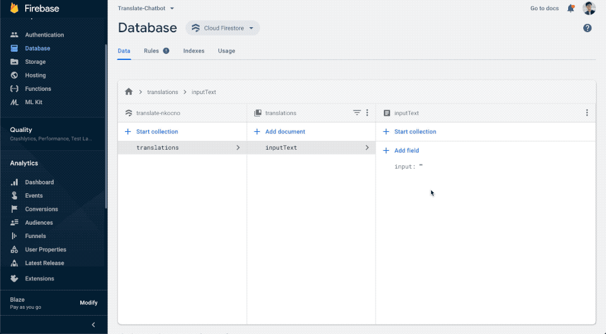Click inputText breadcrumb link

pyautogui.click(x=204, y=92)
